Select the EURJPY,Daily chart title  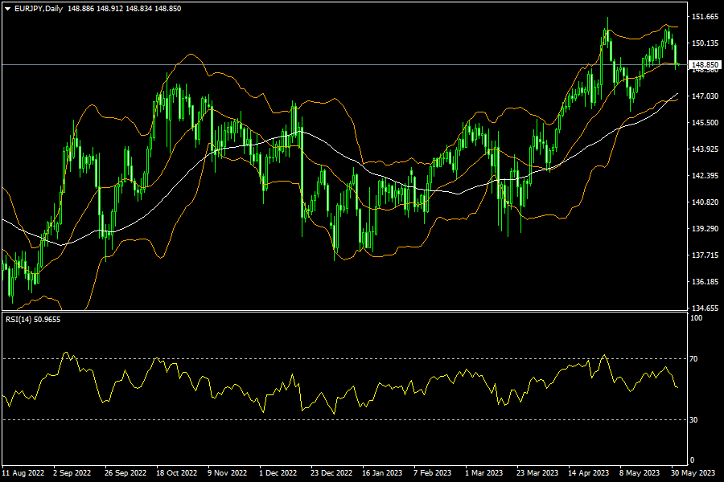point(39,9)
